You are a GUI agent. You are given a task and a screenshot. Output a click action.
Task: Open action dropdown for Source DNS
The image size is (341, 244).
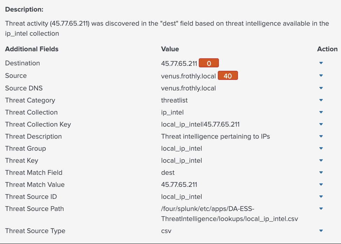[321, 88]
